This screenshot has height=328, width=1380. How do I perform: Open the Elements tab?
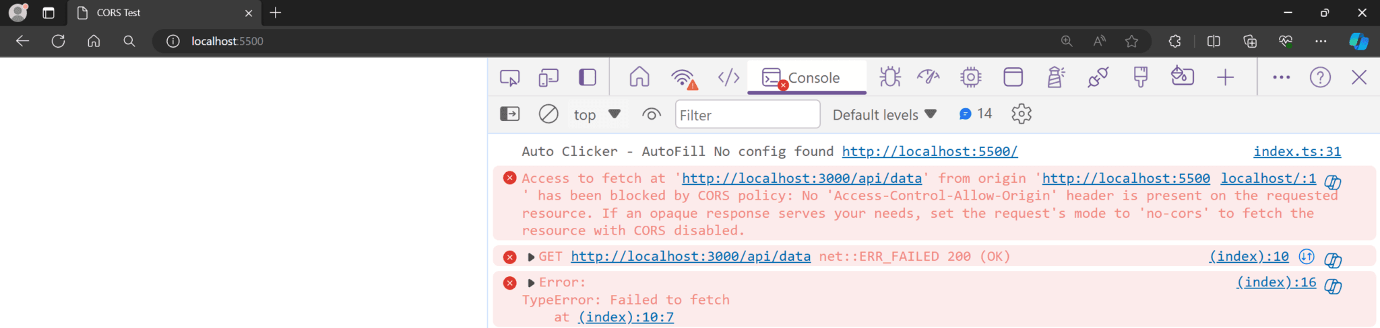(x=728, y=77)
